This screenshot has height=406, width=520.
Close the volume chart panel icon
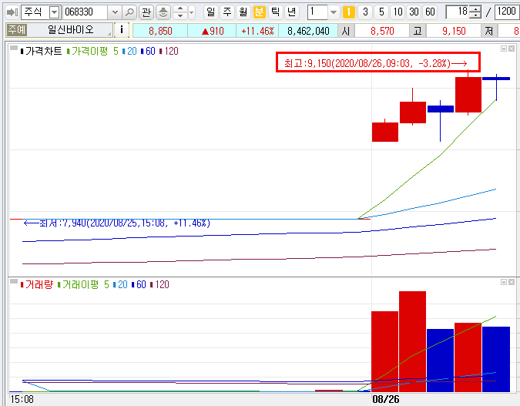coord(512,282)
